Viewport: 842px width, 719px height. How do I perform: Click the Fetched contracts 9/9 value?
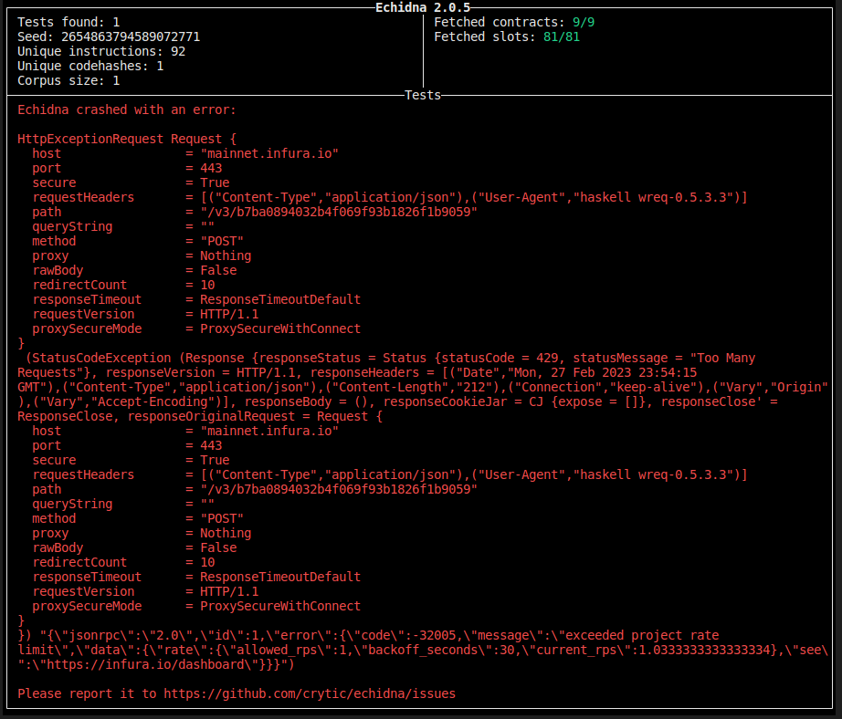click(x=584, y=22)
